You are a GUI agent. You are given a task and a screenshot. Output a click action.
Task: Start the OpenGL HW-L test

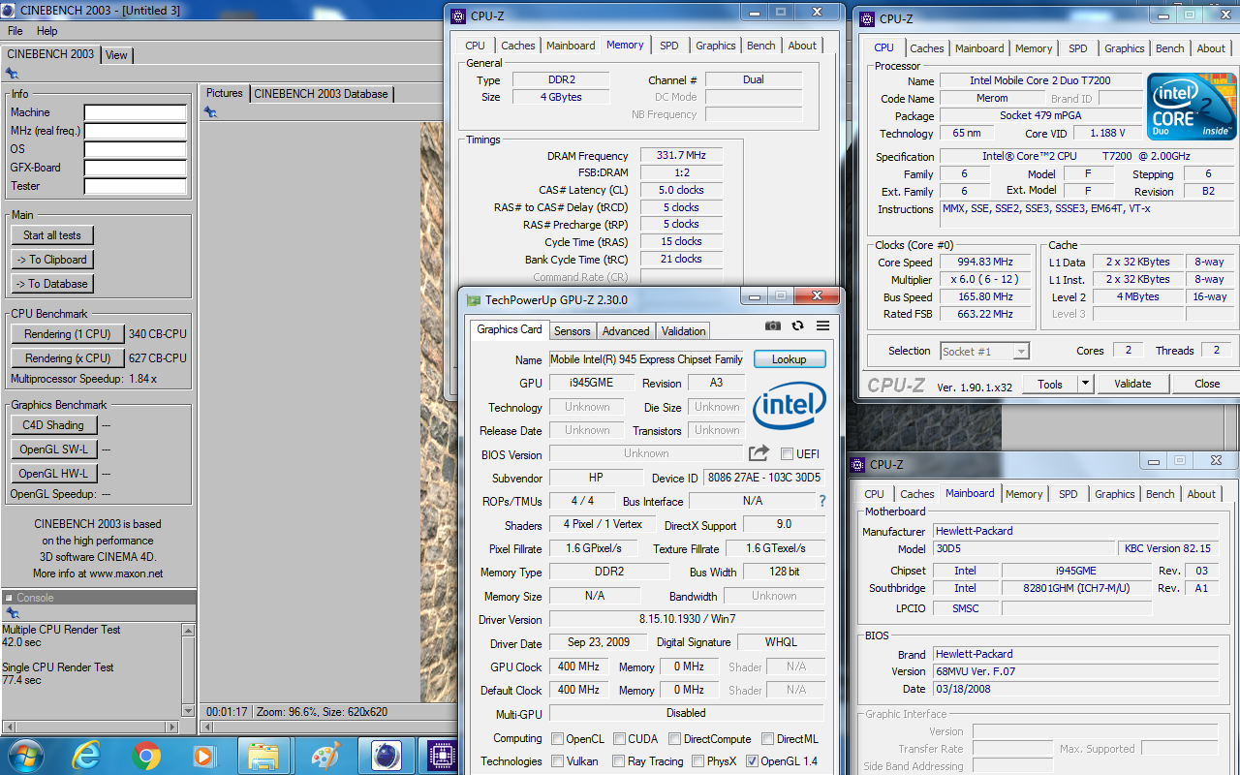53,474
